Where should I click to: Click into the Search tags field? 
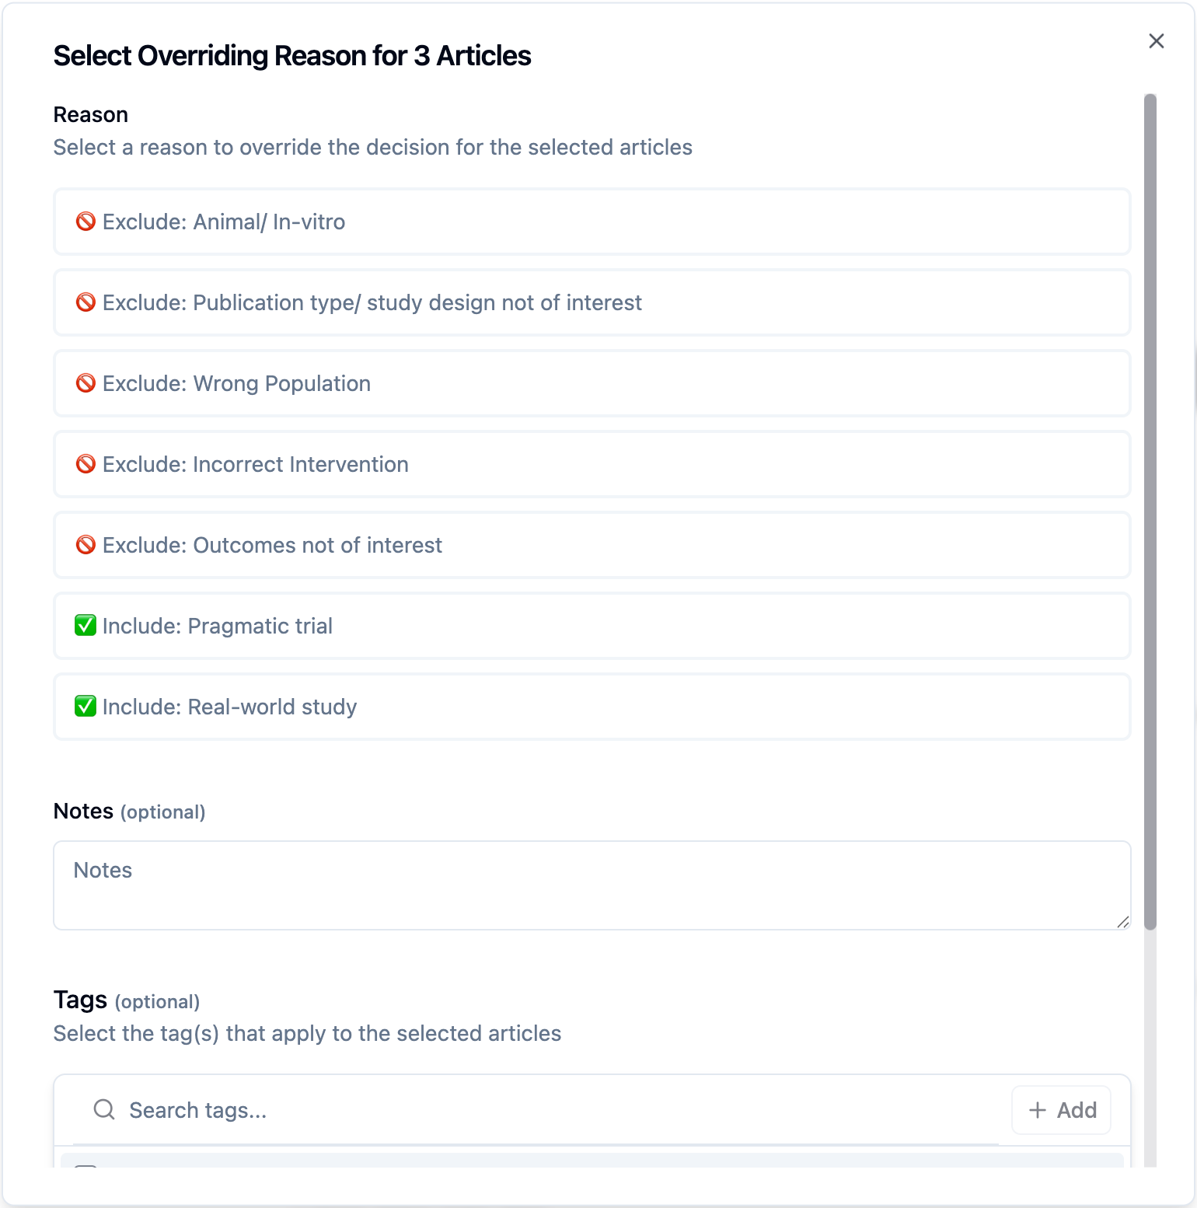(x=544, y=1110)
